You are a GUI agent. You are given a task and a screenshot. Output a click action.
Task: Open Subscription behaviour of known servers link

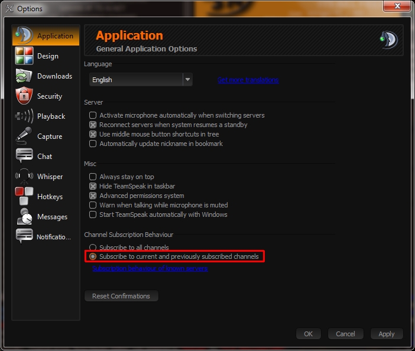[x=150, y=268]
